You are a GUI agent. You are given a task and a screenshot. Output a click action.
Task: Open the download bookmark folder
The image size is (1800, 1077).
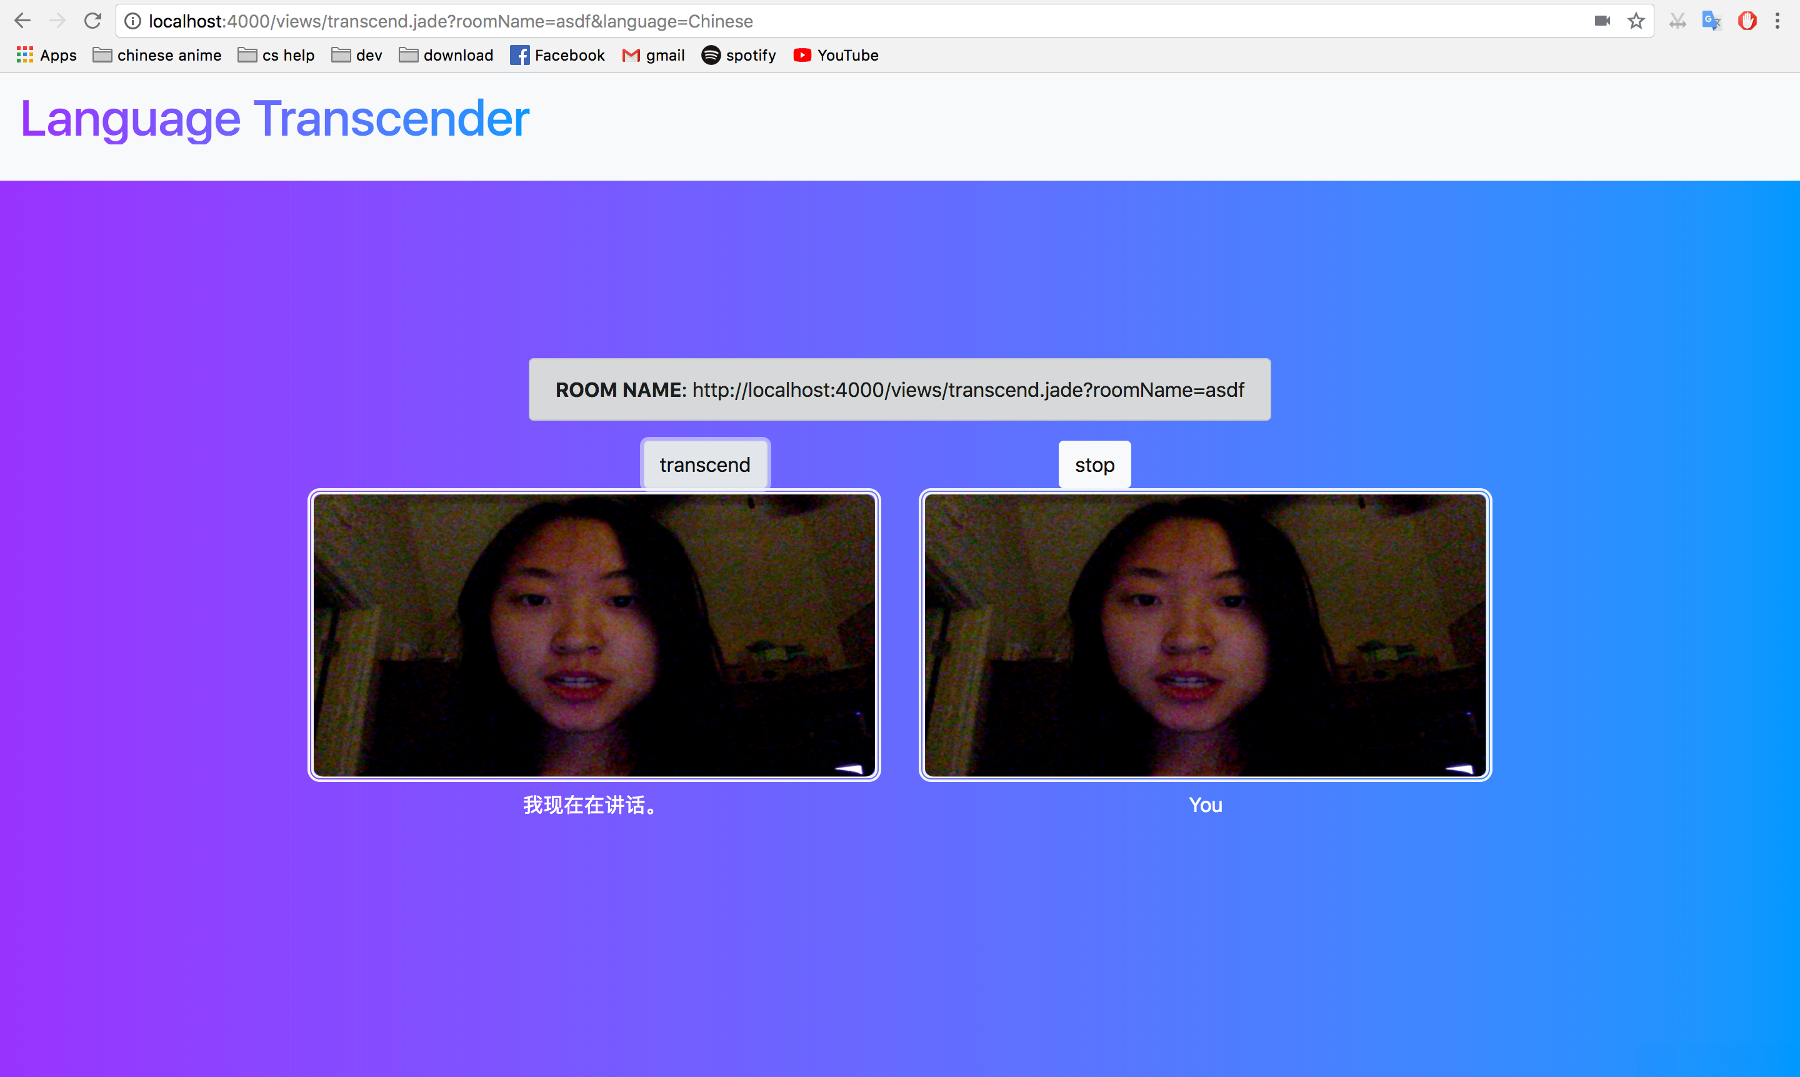(446, 55)
